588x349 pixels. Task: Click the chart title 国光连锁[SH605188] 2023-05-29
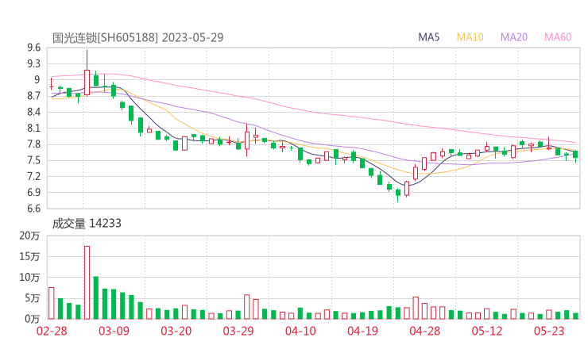(x=137, y=38)
